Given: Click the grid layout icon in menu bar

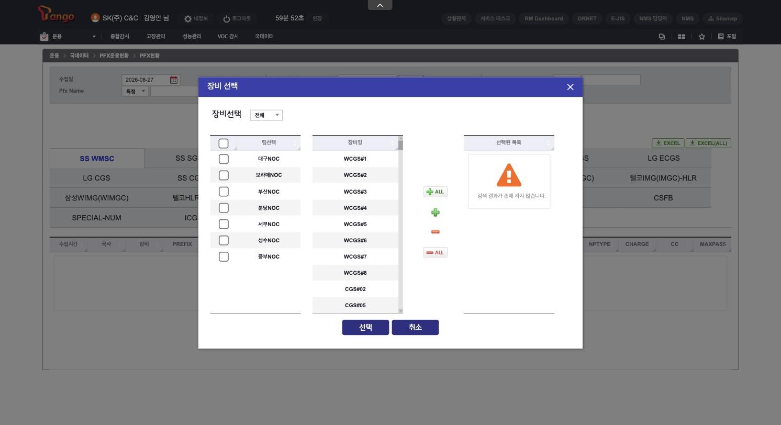Looking at the screenshot, I should tap(682, 37).
